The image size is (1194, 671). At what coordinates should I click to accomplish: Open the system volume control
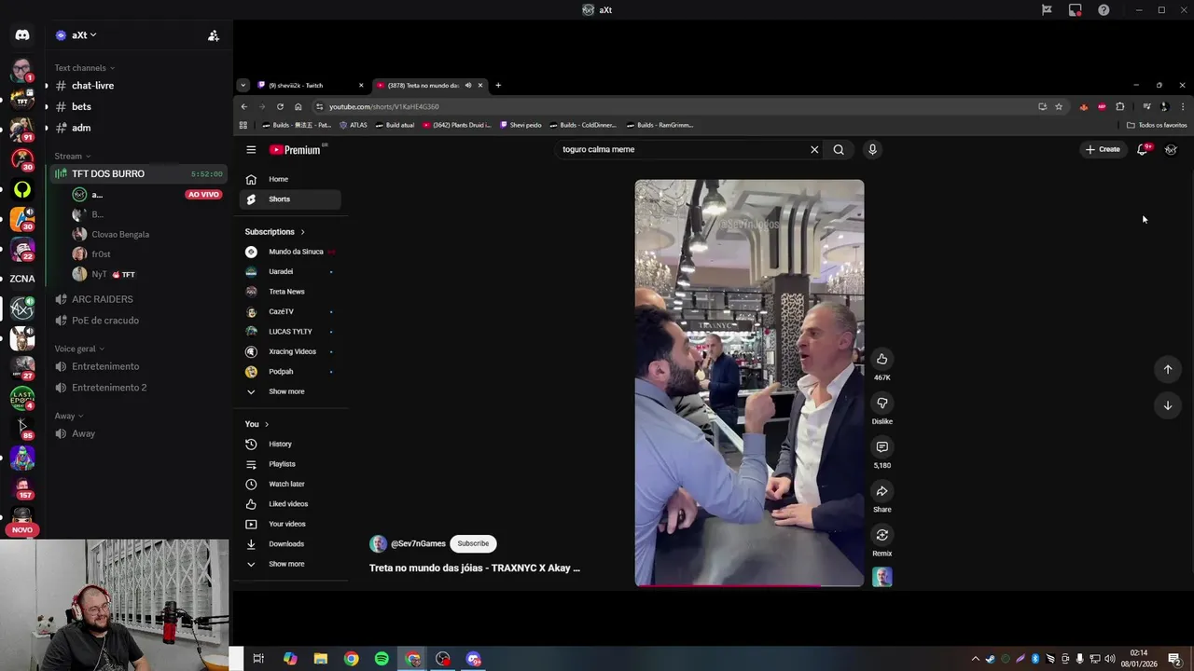[x=1109, y=659]
